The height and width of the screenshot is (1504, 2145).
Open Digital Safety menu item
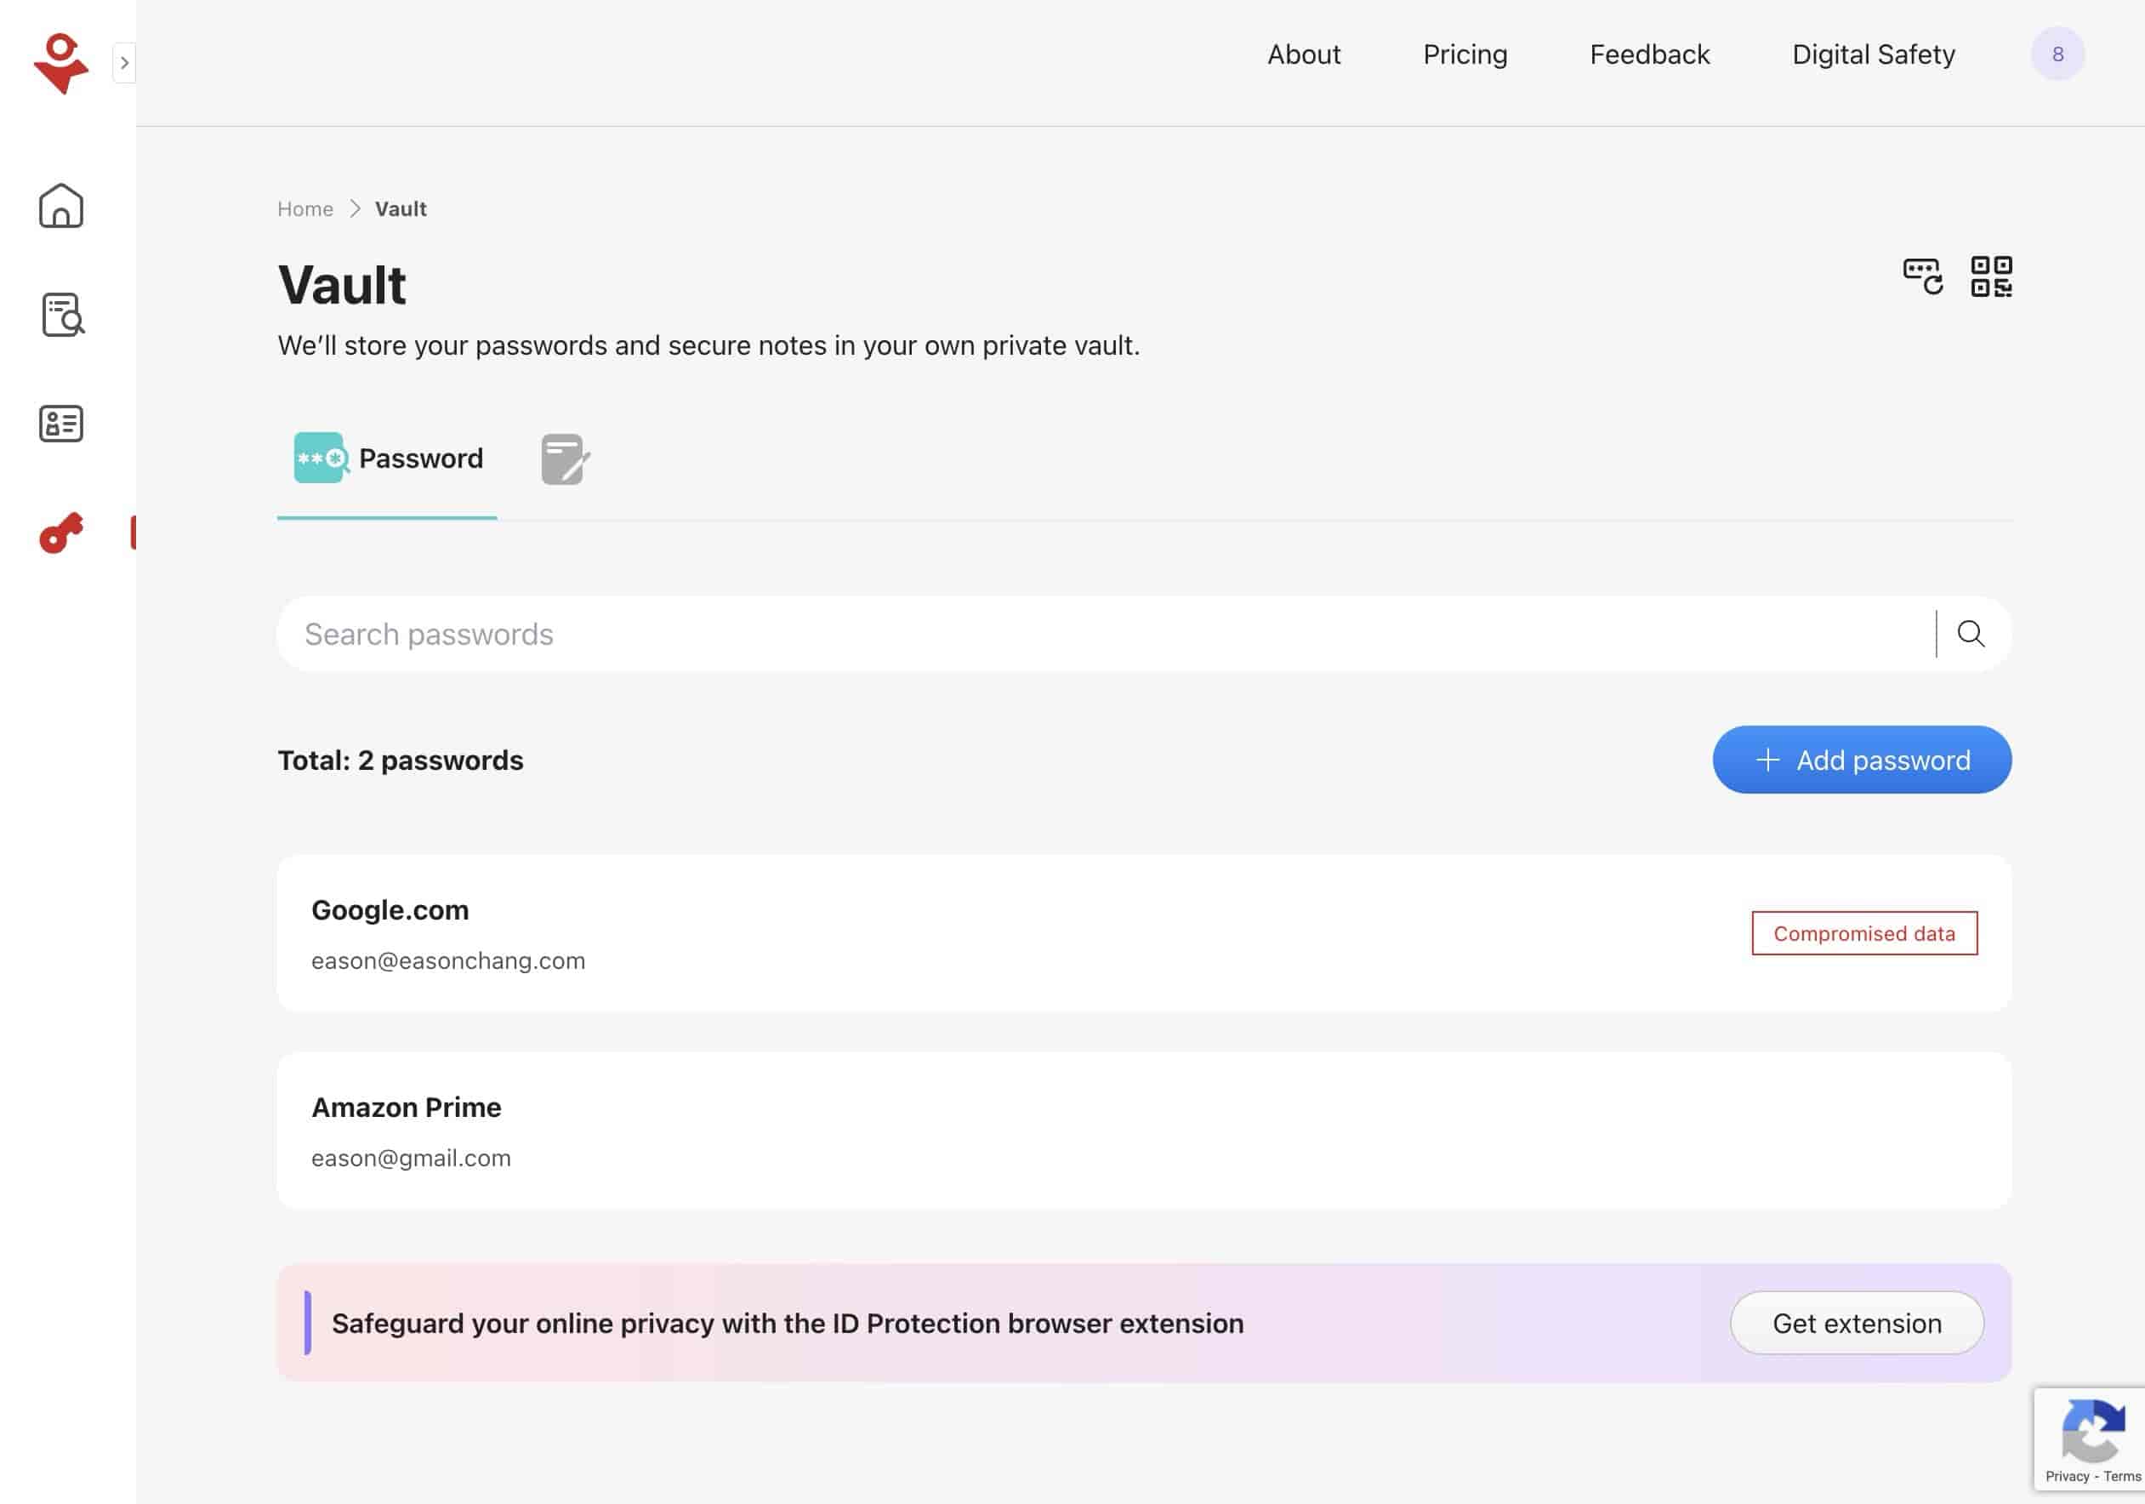click(1873, 54)
